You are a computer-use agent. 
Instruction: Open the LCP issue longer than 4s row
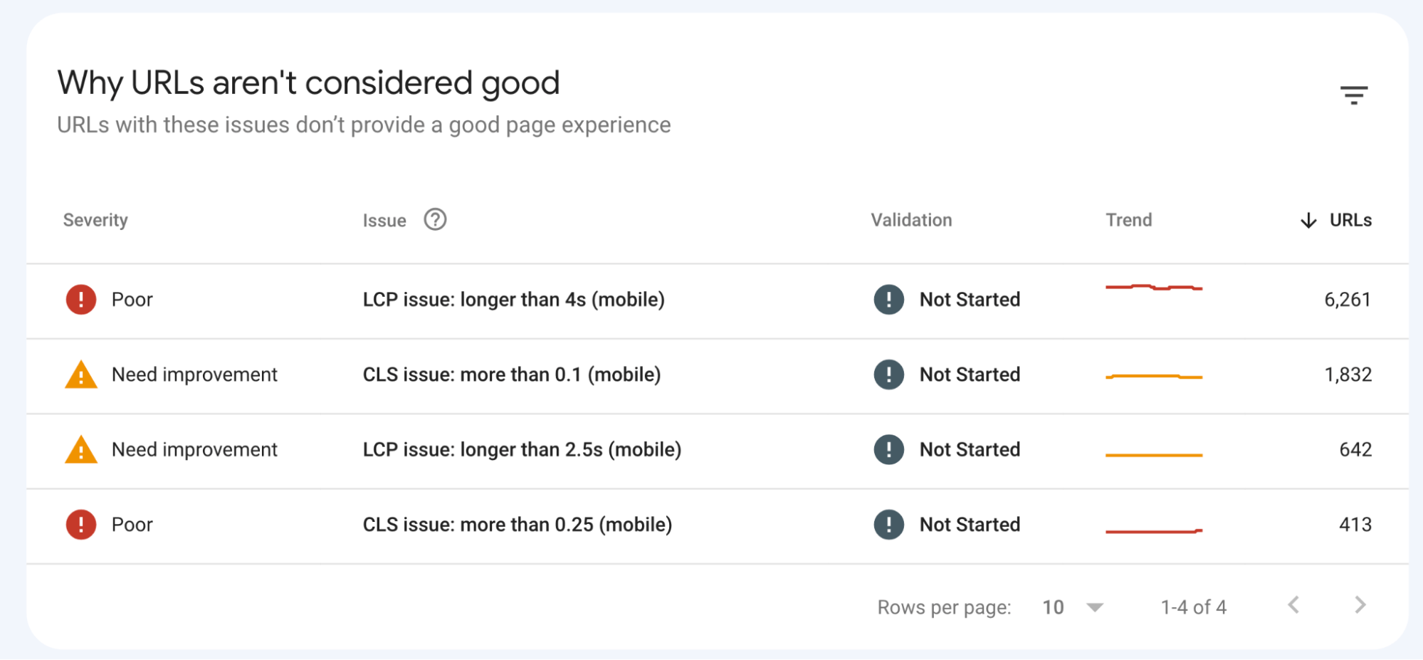click(x=514, y=300)
